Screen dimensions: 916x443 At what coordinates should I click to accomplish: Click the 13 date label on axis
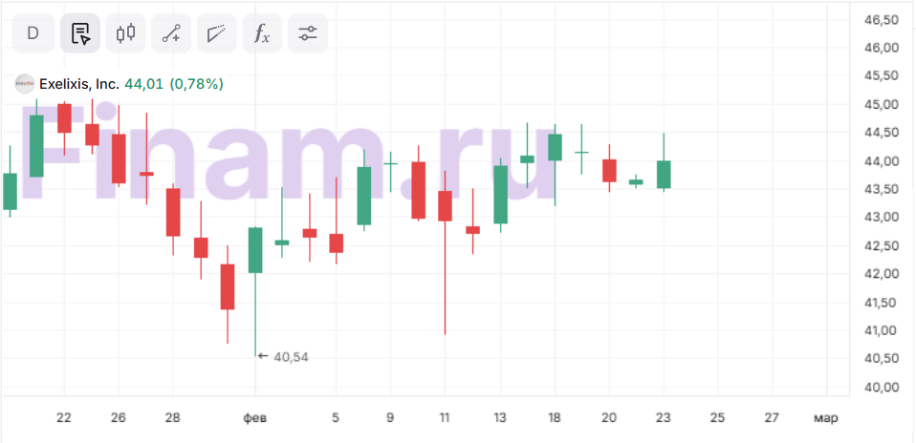tap(500, 417)
